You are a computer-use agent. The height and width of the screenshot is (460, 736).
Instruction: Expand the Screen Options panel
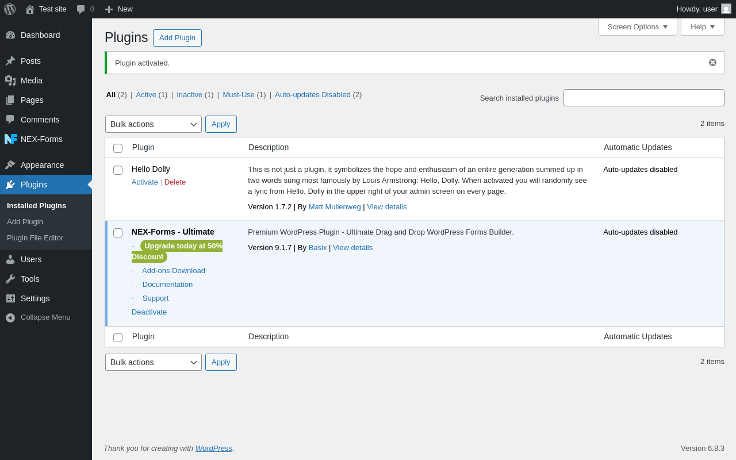click(637, 26)
